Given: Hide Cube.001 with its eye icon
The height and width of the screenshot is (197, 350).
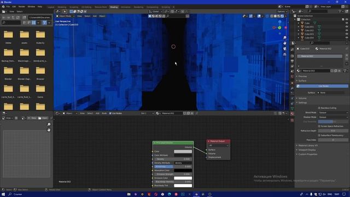Looking at the screenshot, I should coord(347,27).
